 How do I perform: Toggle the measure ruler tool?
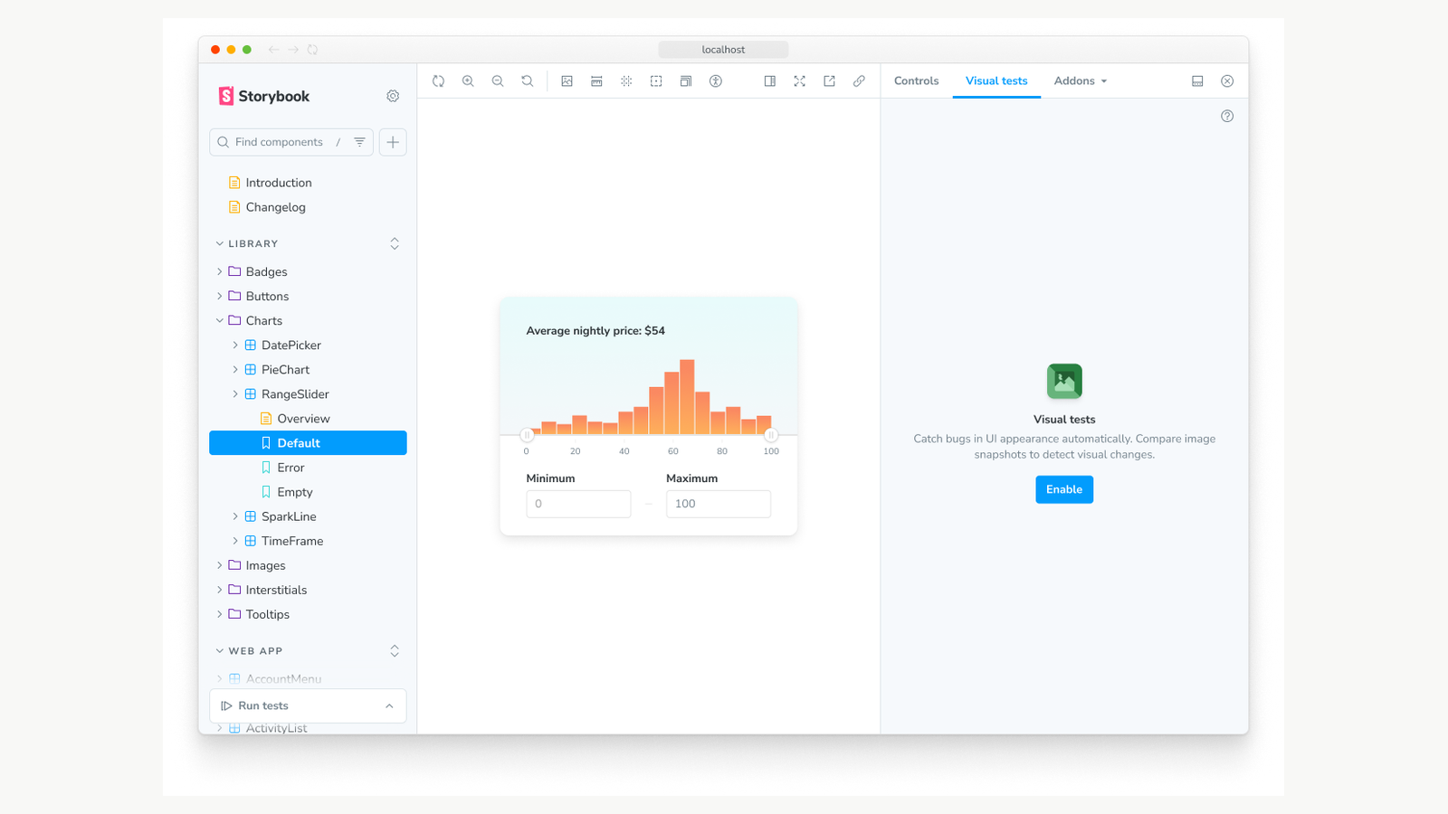tap(596, 81)
